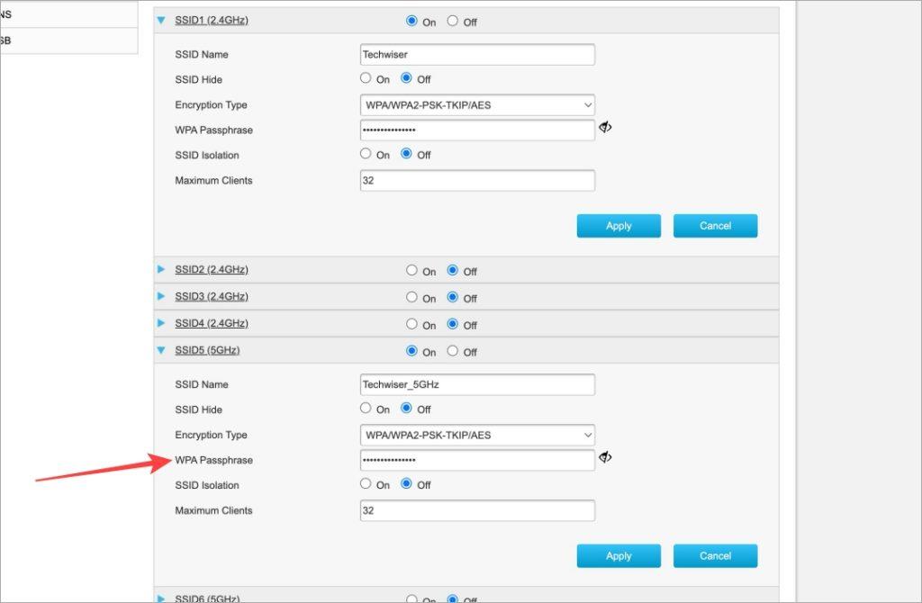Apply the SSID5 (5GHz) settings
The width and height of the screenshot is (922, 603).
click(x=619, y=556)
